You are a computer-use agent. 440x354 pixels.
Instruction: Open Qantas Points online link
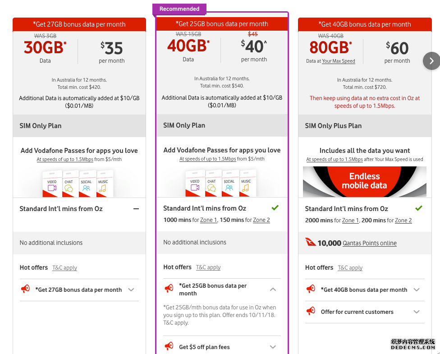pos(370,243)
